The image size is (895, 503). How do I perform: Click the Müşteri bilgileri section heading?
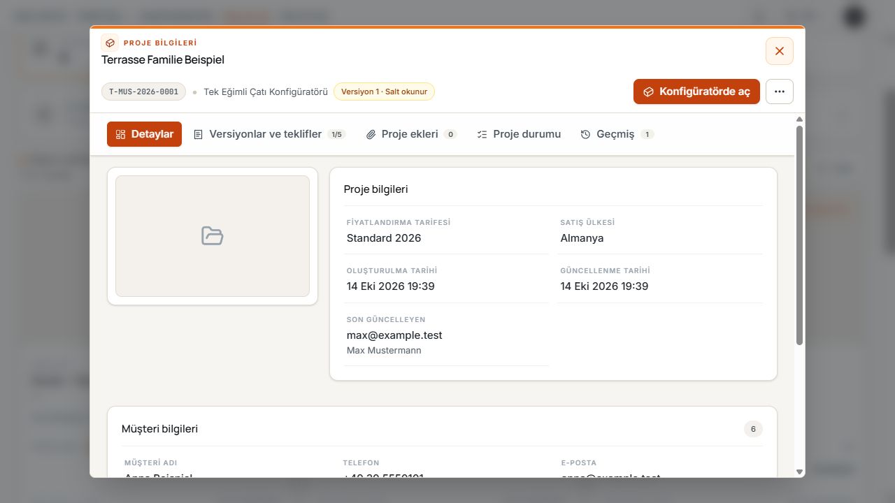(x=159, y=429)
